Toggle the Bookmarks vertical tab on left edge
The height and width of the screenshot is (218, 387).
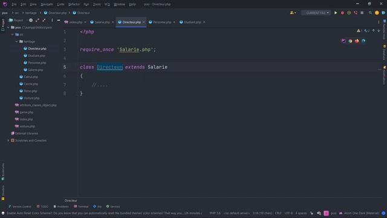(x=3, y=171)
